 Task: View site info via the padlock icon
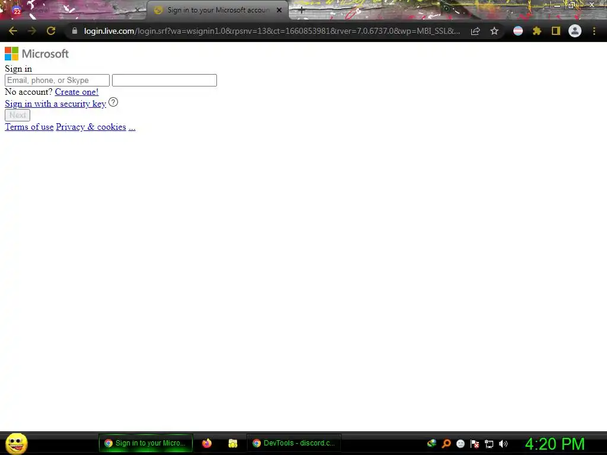(75, 31)
